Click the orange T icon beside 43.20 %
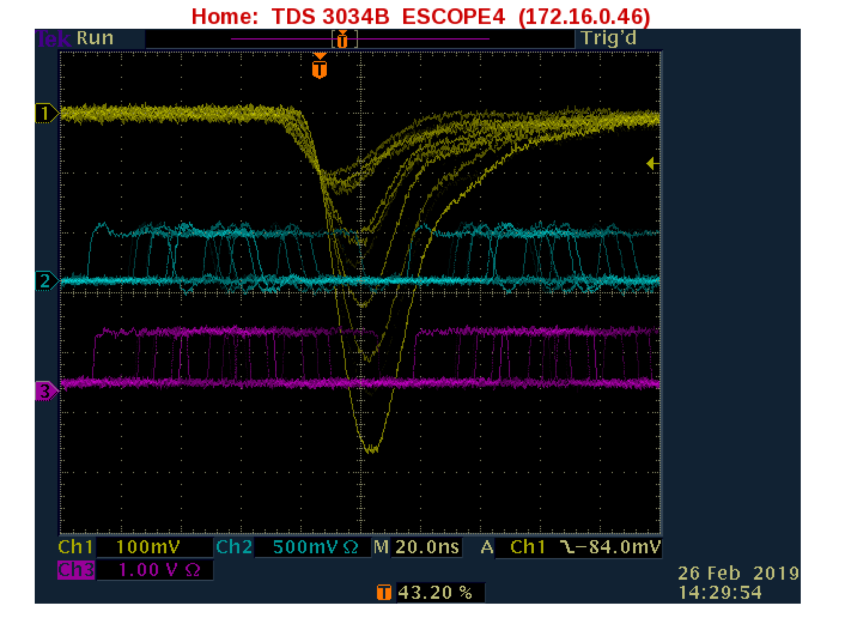This screenshot has height=618, width=845. tap(384, 592)
